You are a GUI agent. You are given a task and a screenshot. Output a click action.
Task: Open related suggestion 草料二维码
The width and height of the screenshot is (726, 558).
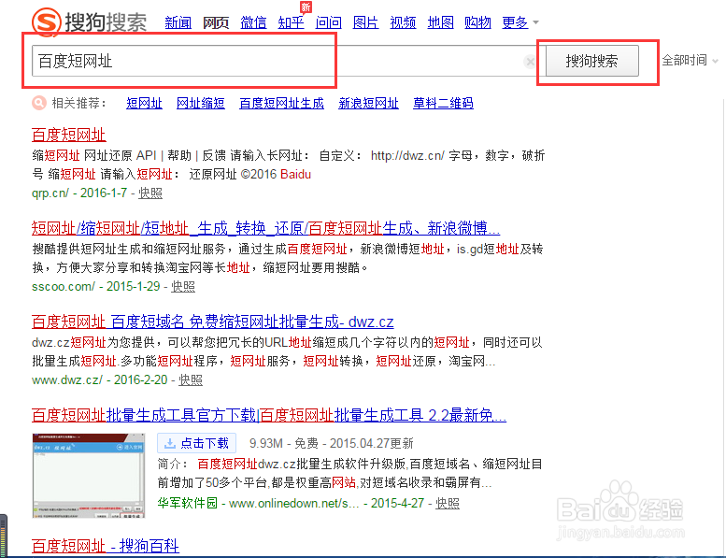[x=443, y=103]
